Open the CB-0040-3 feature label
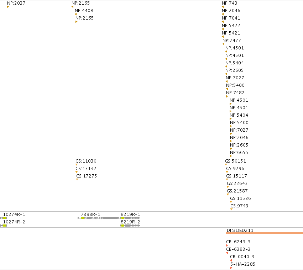Viewport: 303px width, 270px height. (242, 257)
